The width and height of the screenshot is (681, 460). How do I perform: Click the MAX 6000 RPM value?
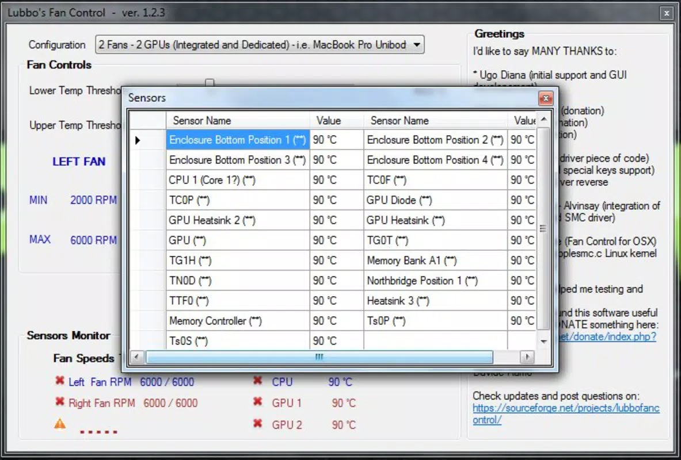[x=93, y=240]
